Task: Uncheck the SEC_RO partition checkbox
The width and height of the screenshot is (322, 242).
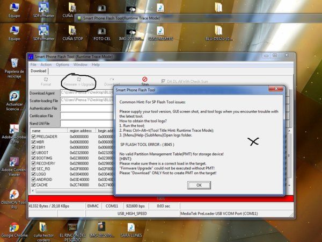Action: point(33,168)
